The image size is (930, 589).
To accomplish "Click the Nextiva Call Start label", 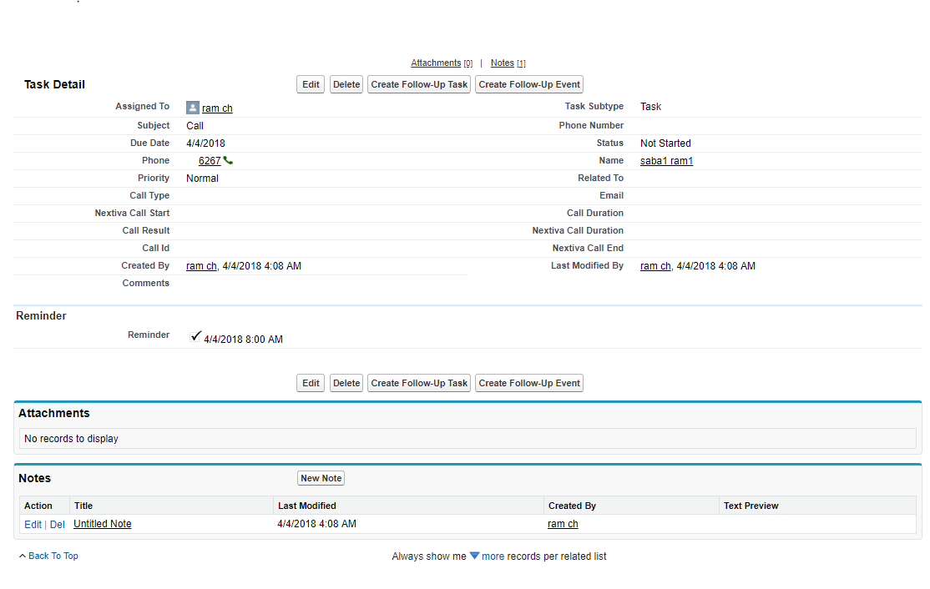I will [132, 213].
